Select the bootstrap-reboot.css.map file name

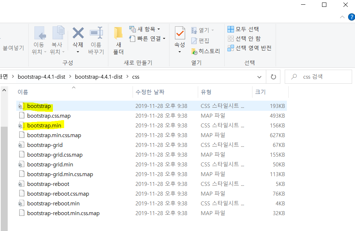(58, 194)
